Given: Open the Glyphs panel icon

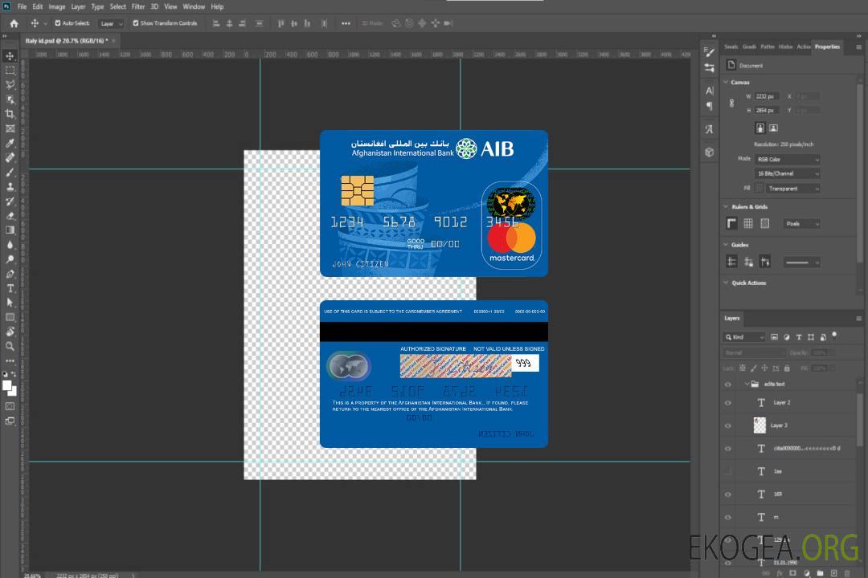Looking at the screenshot, I should (x=709, y=129).
